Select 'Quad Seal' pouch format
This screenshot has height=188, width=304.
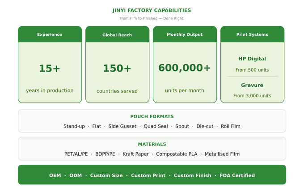[x=156, y=126]
